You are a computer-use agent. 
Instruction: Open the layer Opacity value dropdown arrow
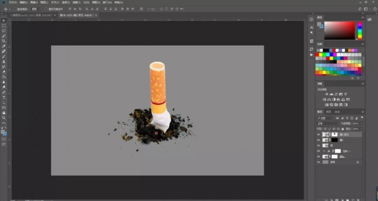pos(361,123)
